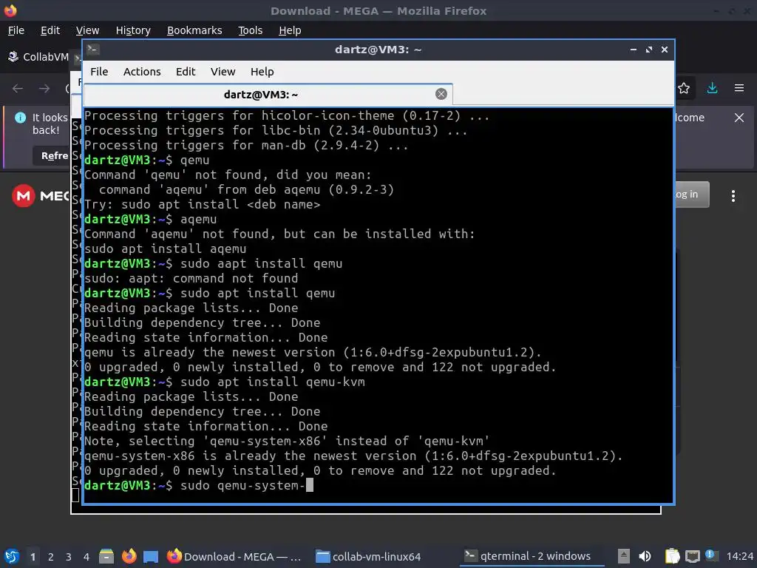
Task: Launch Firefox from panel quicklaunch
Action: pyautogui.click(x=129, y=556)
